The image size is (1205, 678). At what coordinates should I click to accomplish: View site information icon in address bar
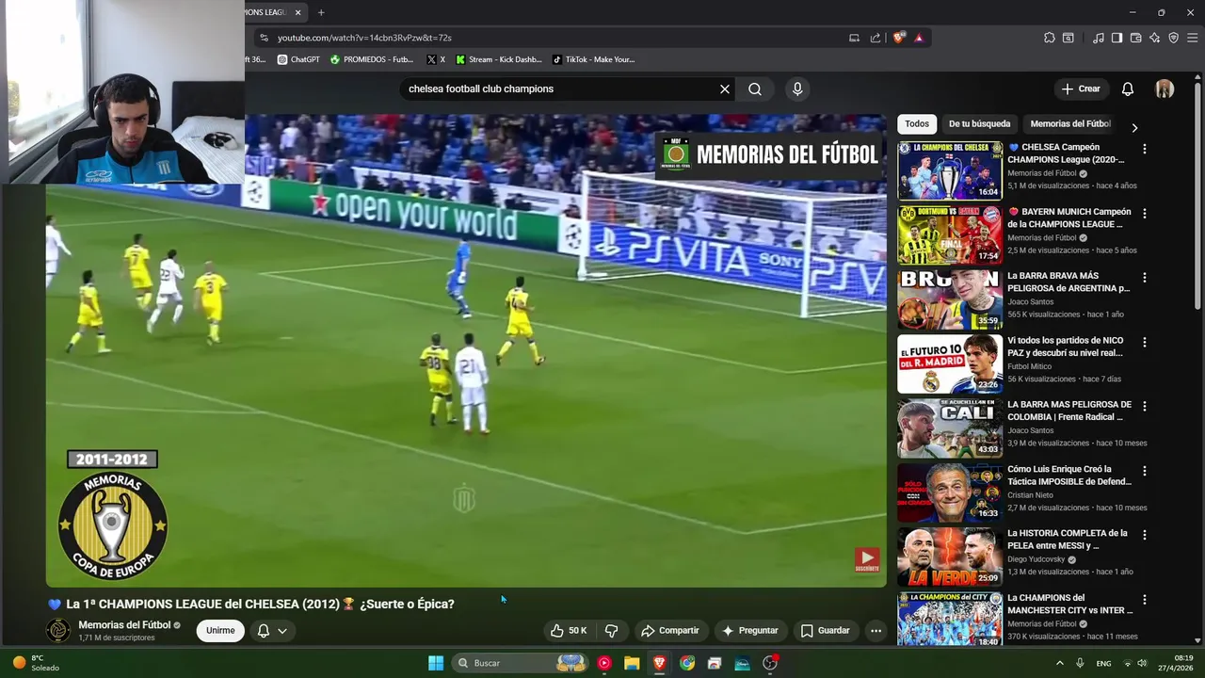264,38
